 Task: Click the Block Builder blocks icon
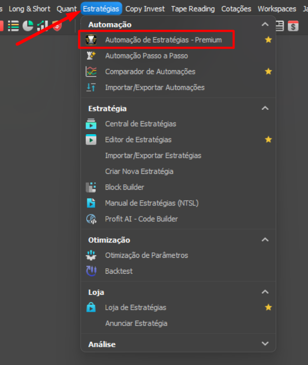[91, 187]
